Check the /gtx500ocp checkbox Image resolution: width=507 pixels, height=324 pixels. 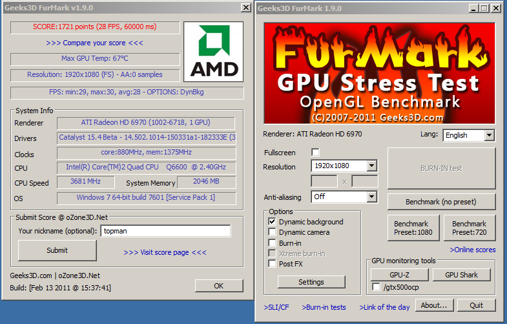376,286
